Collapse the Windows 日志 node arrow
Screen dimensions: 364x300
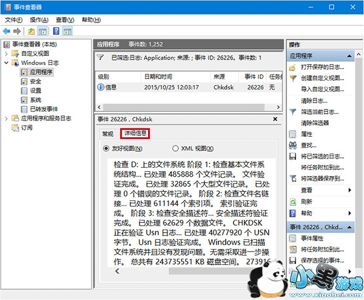6,63
